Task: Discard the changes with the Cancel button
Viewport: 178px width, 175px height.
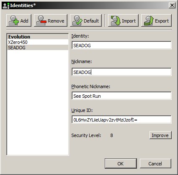Action: point(155,164)
